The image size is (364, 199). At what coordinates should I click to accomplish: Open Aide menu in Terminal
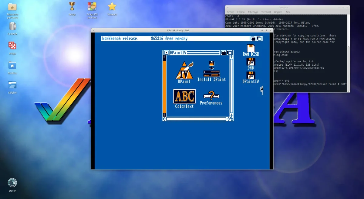coord(288,12)
